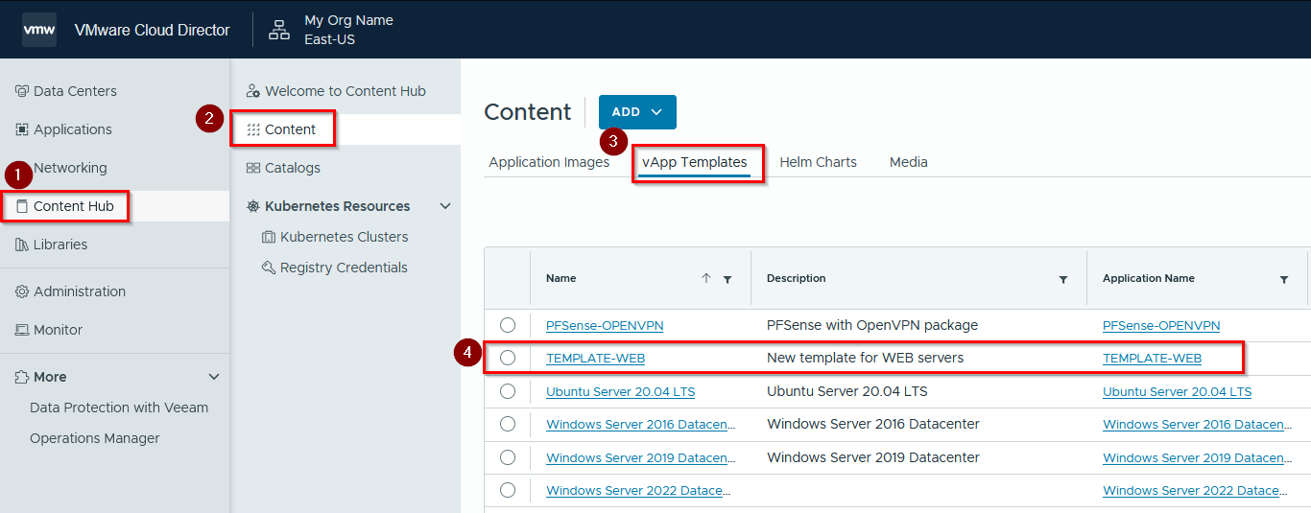
Task: Click the Libraries books icon
Action: [x=21, y=245]
